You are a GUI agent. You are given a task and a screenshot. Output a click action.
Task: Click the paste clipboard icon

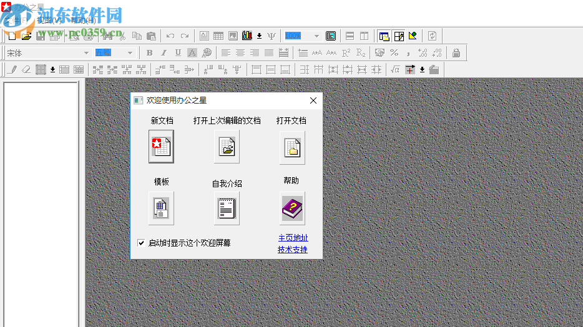tap(151, 36)
